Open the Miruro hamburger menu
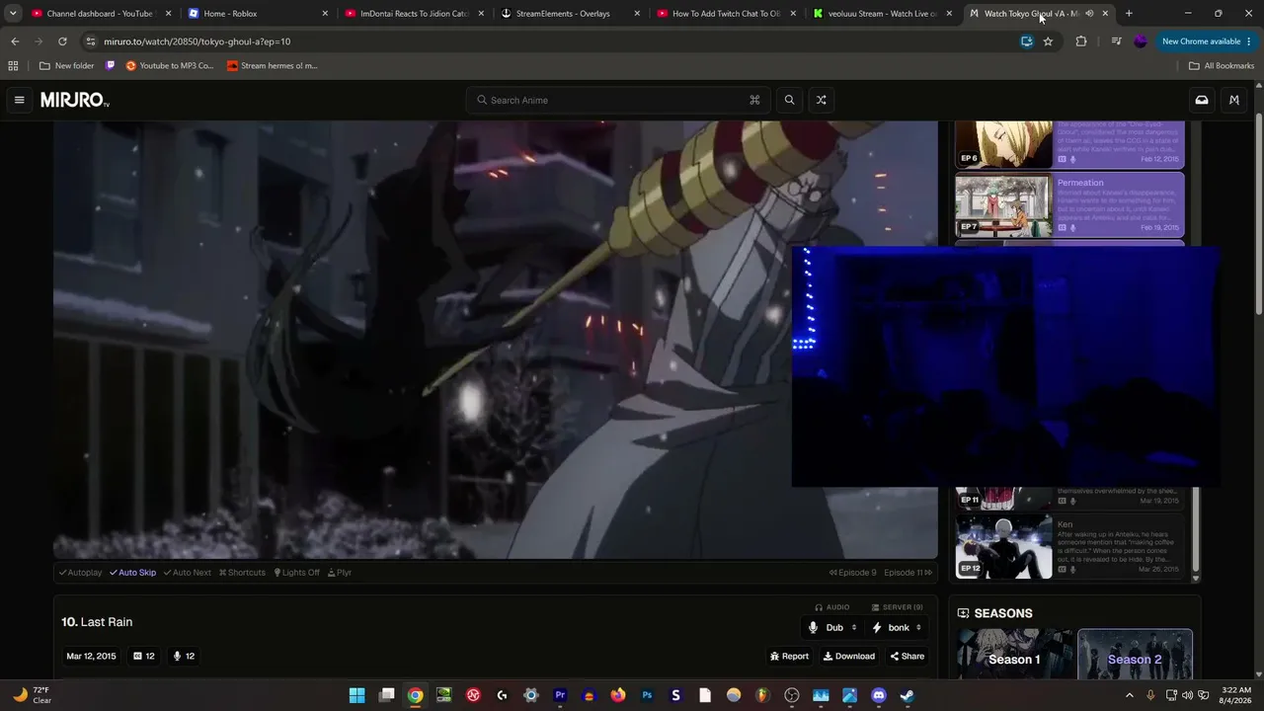1264x711 pixels. (19, 100)
